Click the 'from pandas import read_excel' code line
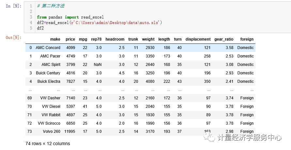This screenshot has height=150, width=291. (x=70, y=17)
